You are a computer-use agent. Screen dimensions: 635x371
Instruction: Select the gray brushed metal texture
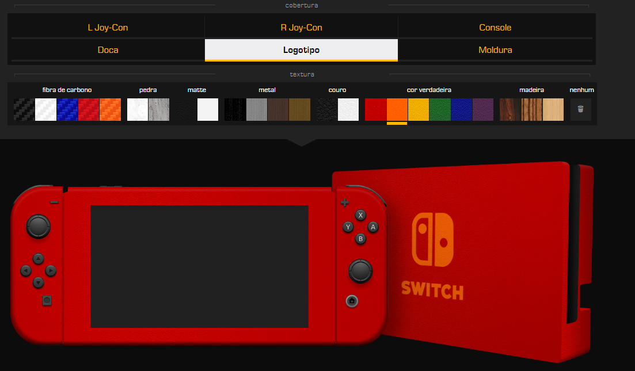(257, 110)
